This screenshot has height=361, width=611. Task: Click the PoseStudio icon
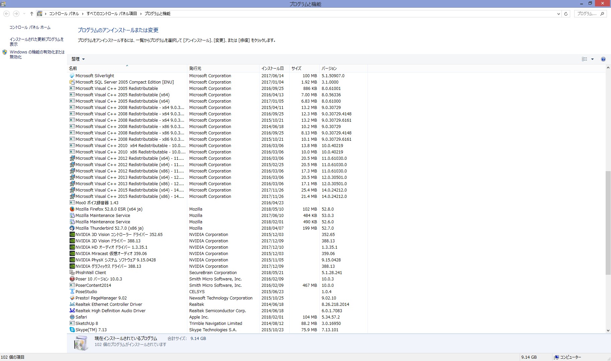coord(72,292)
